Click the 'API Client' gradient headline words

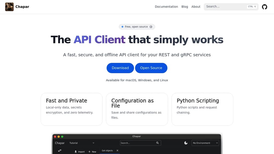(100, 40)
